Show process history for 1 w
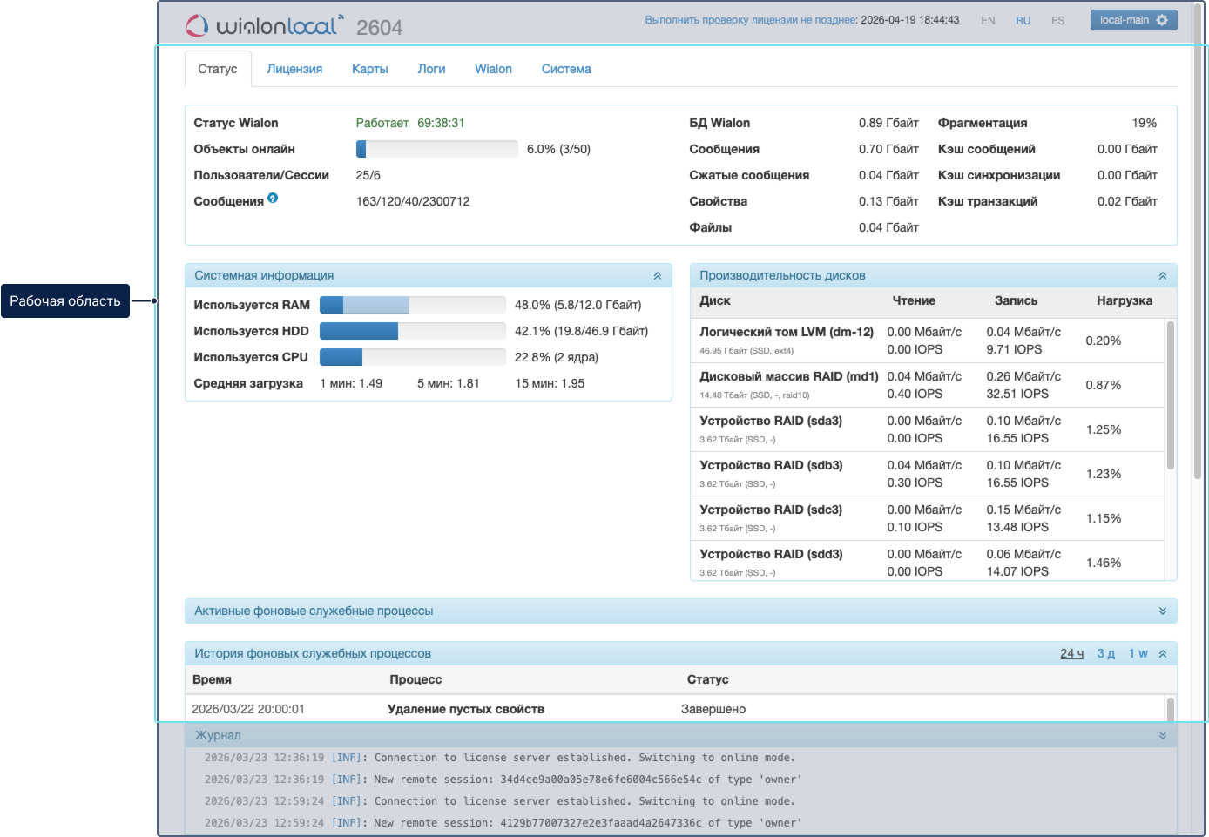 pos(1138,654)
